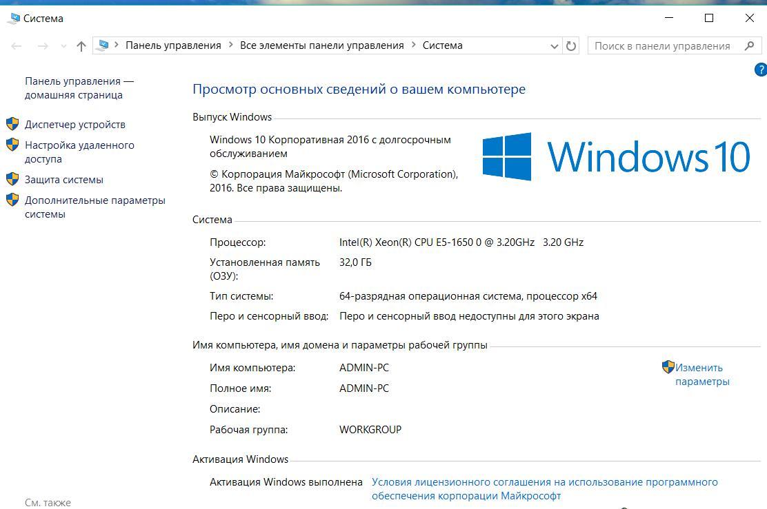Viewport: 767px width, 509px height.
Task: Select ADMIN-PC next to Полное имя
Action: coord(364,388)
